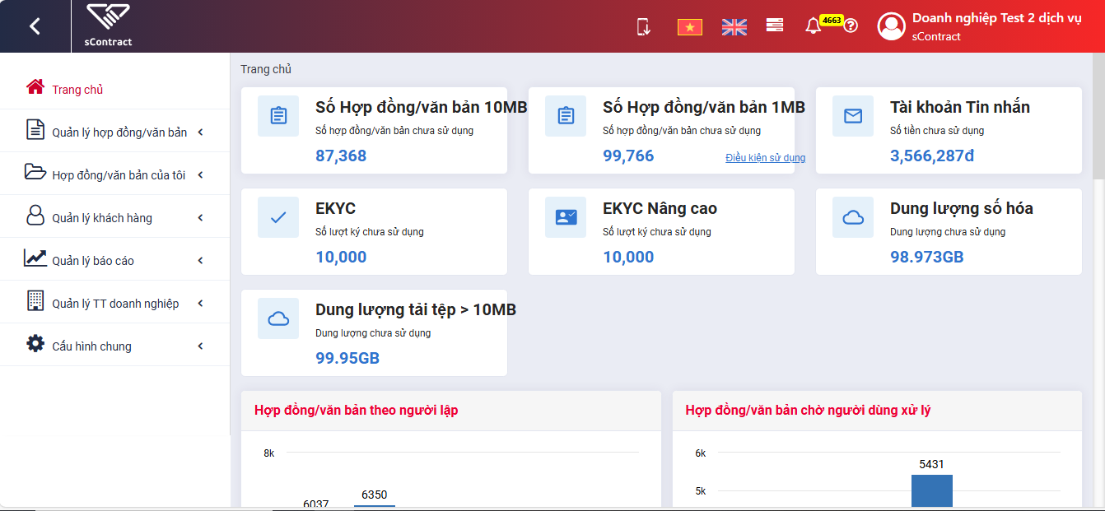Expand chevron beside Quản lý TT doanh nghiệp
Image resolution: width=1105 pixels, height=511 pixels.
(200, 304)
